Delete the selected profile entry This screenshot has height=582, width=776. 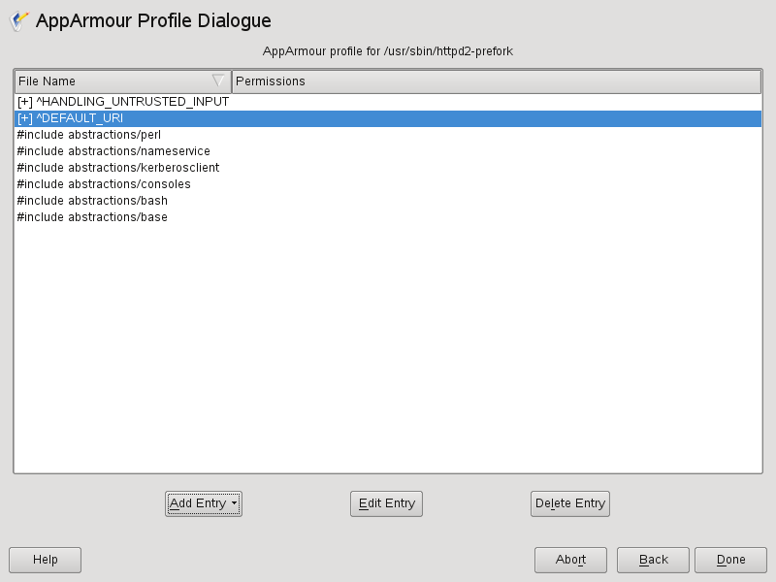pos(570,503)
